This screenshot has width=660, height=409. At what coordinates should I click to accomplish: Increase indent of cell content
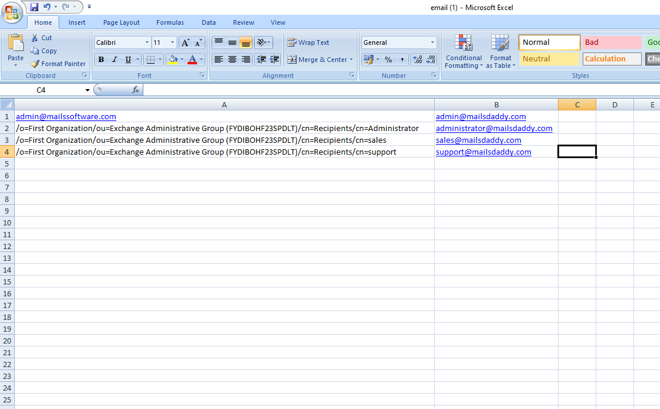click(x=274, y=60)
